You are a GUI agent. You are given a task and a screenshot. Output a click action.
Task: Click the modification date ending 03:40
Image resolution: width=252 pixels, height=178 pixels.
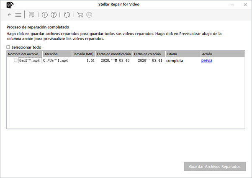(x=115, y=60)
